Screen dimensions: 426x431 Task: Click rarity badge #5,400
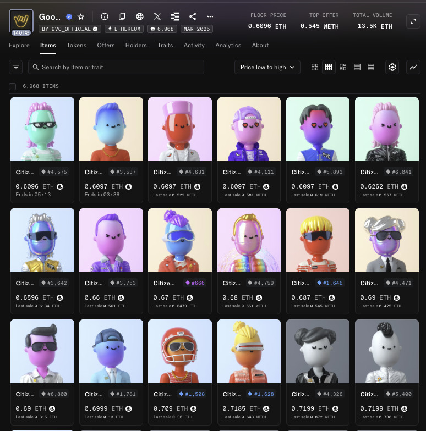pos(398,394)
